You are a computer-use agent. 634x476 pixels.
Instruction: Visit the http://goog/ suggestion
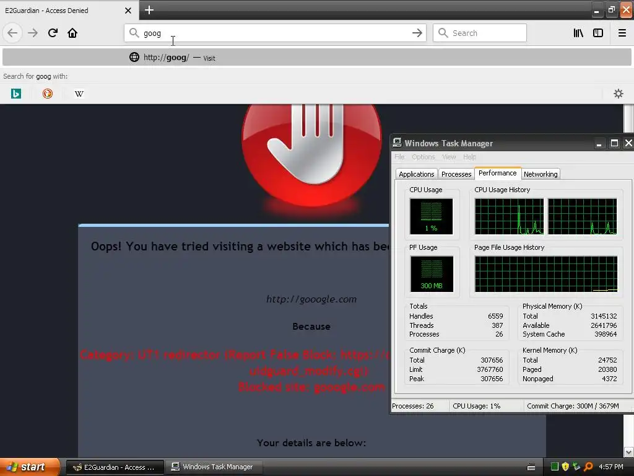tap(316, 57)
